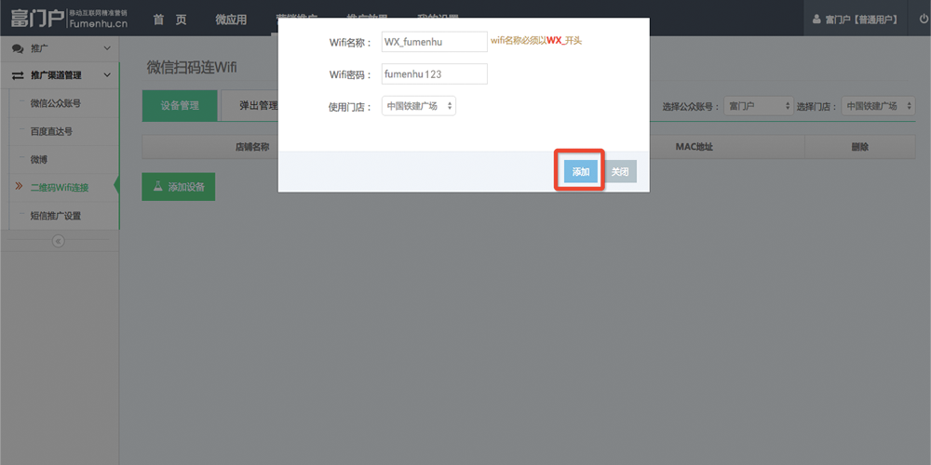The height and width of the screenshot is (465, 931).
Task: Click the flask icon on 添加设备
Action: point(158,186)
